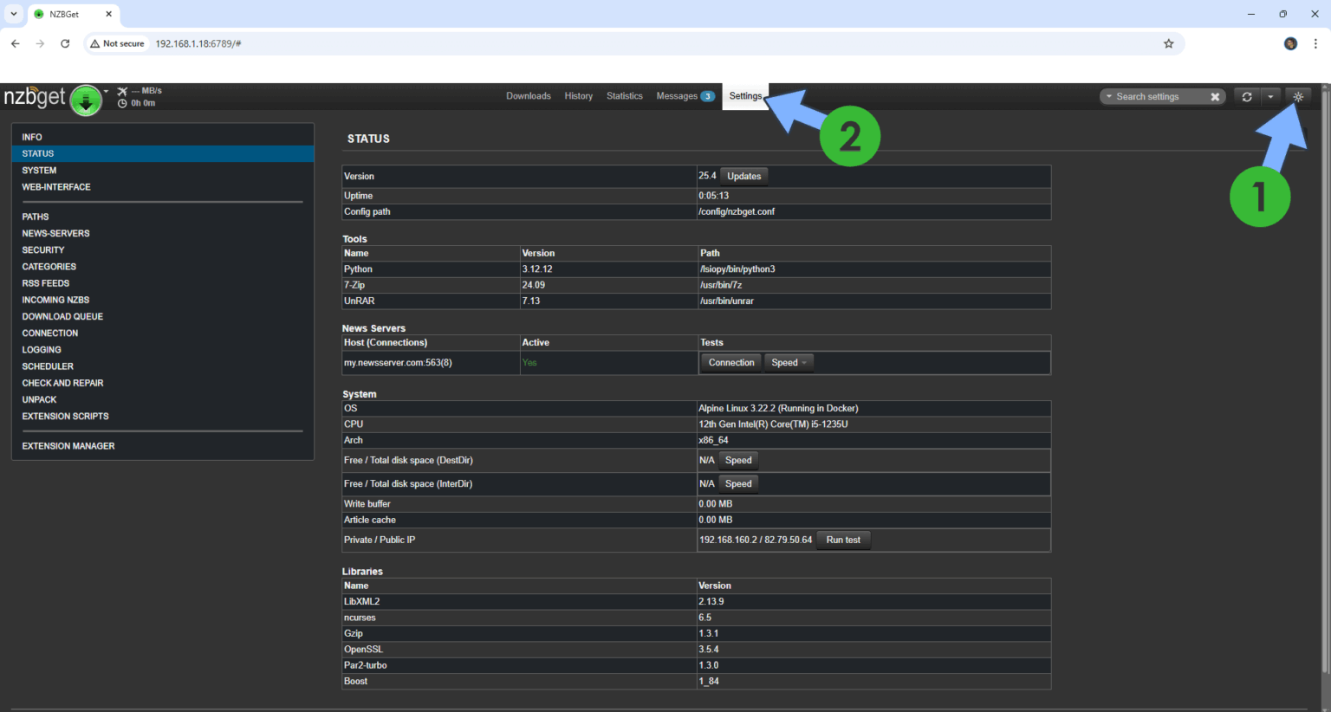
Task: Select the Settings tab
Action: 745,96
